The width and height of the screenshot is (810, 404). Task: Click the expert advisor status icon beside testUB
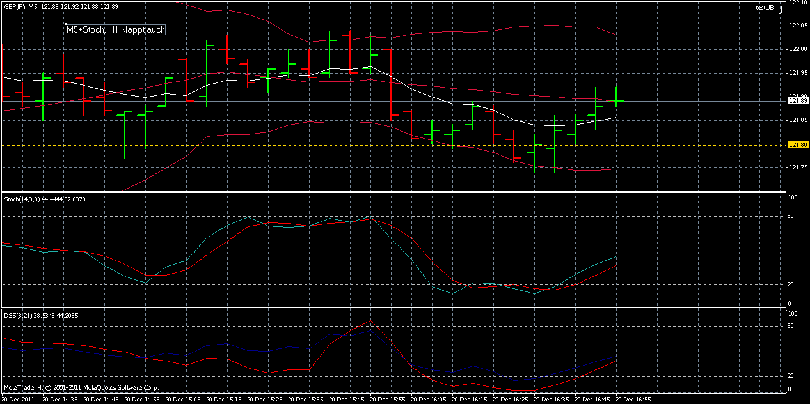pyautogui.click(x=781, y=8)
